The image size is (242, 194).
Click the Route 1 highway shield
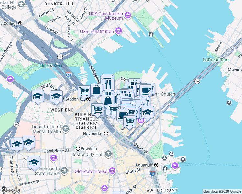click(x=60, y=57)
